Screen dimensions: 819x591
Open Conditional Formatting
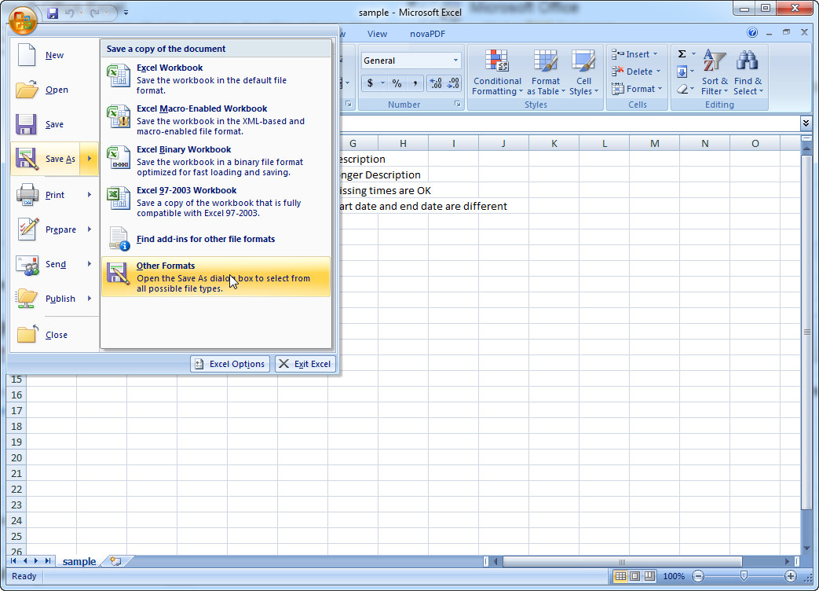coord(497,72)
